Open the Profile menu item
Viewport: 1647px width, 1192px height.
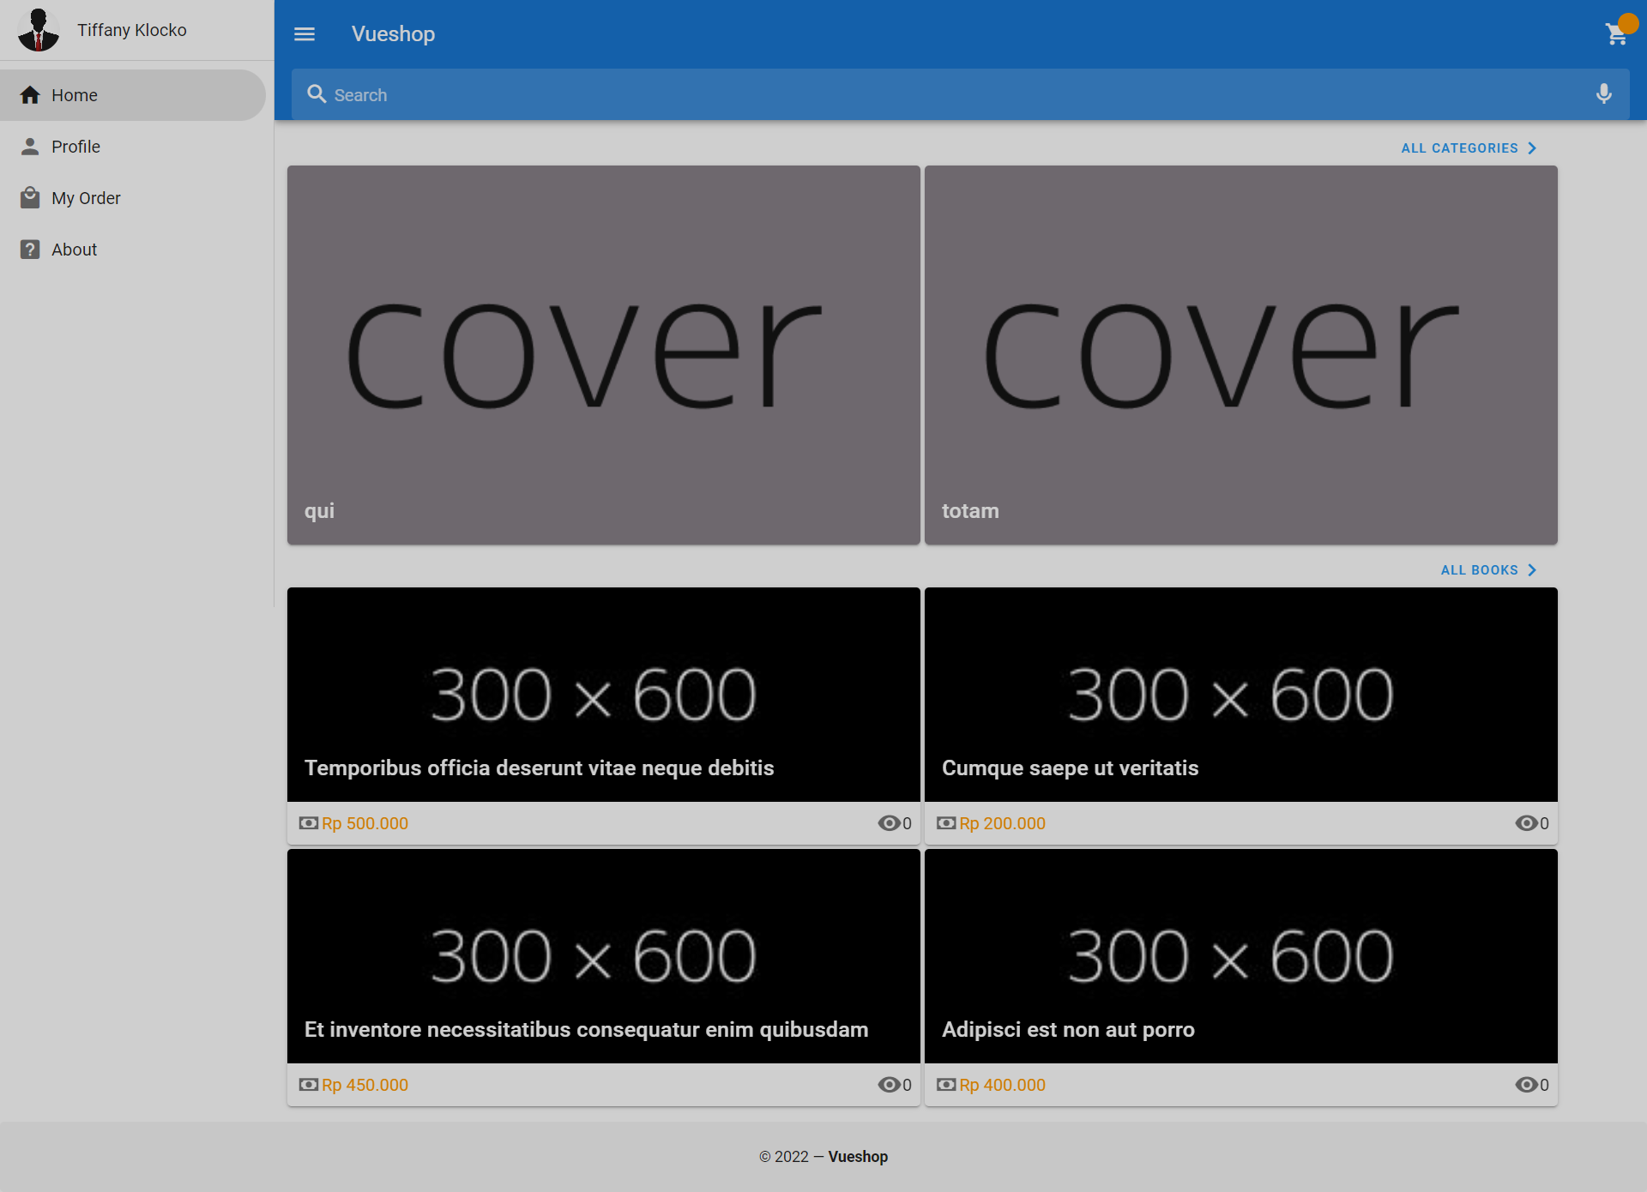click(75, 147)
